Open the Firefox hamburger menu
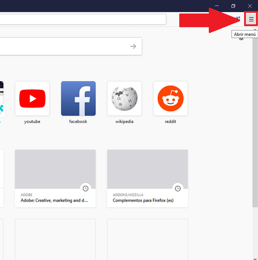The width and height of the screenshot is (258, 260). [251, 19]
